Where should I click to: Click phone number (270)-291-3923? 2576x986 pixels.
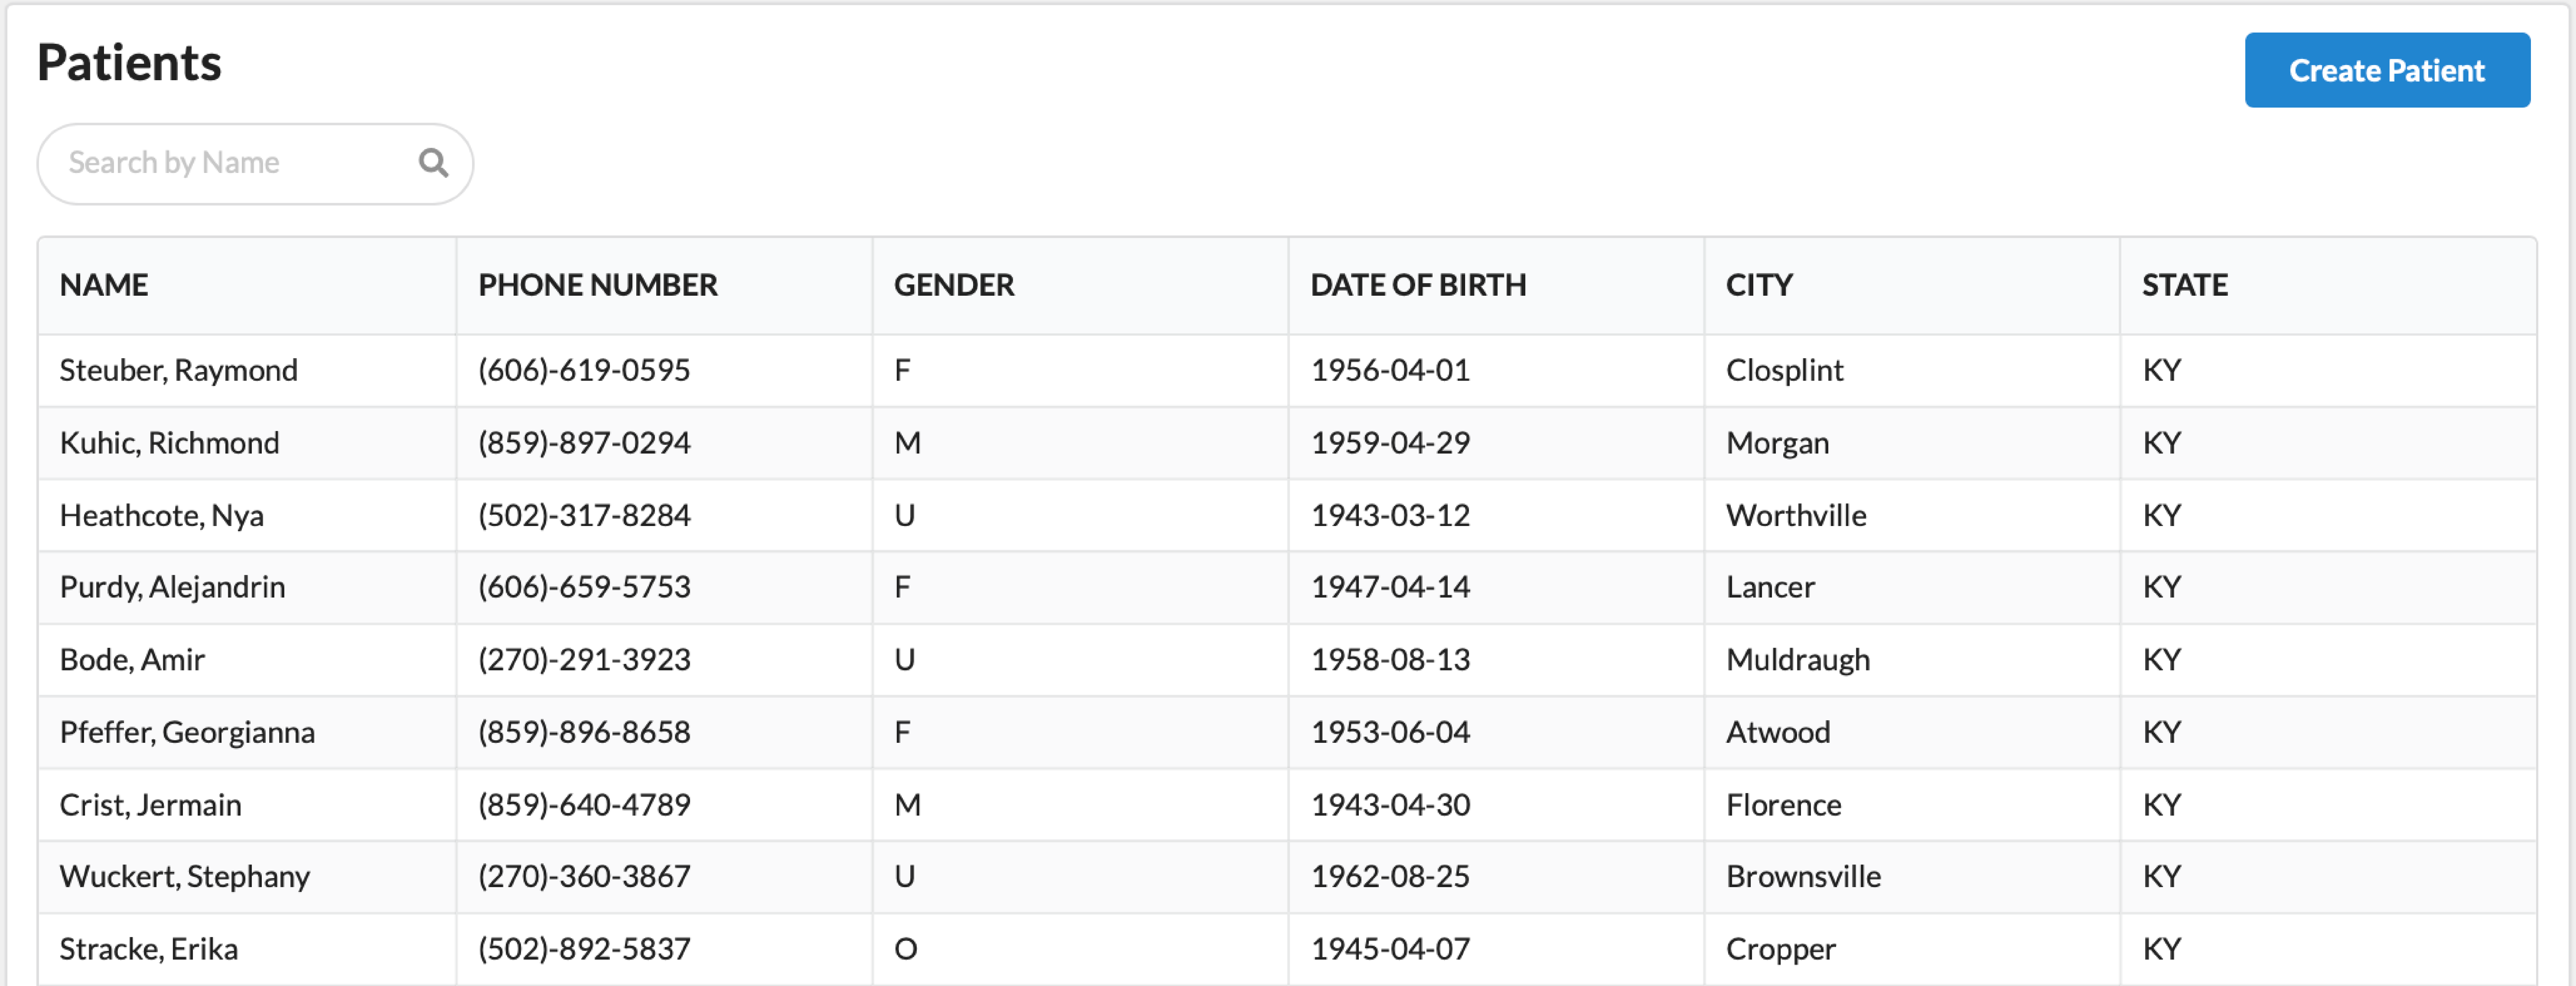point(584,660)
